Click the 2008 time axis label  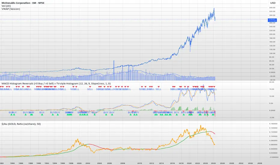tap(123, 163)
